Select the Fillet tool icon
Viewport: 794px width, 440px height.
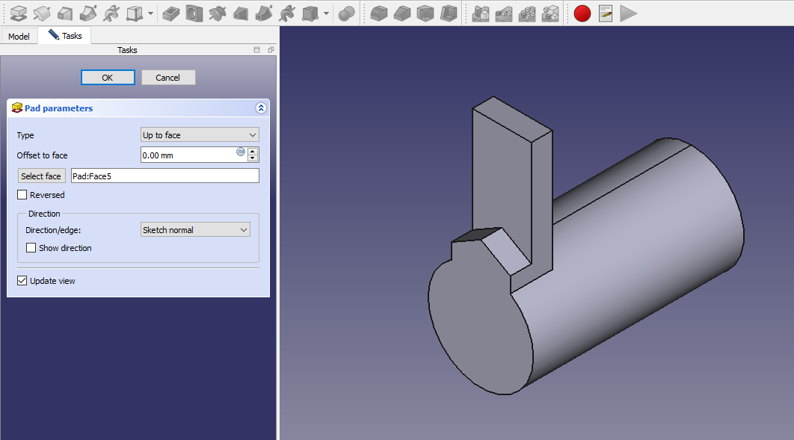[379, 13]
